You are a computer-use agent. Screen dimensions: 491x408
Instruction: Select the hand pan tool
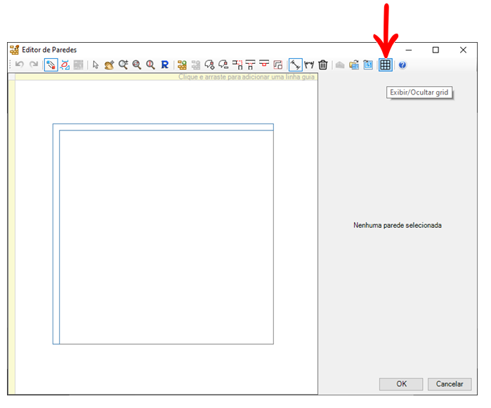pyautogui.click(x=110, y=65)
